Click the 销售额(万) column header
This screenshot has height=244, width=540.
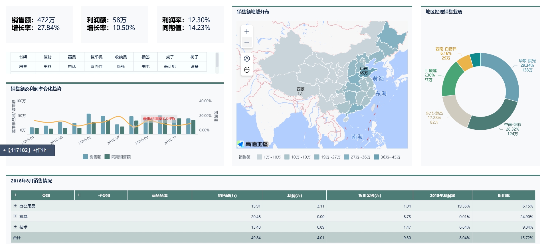coord(227,196)
